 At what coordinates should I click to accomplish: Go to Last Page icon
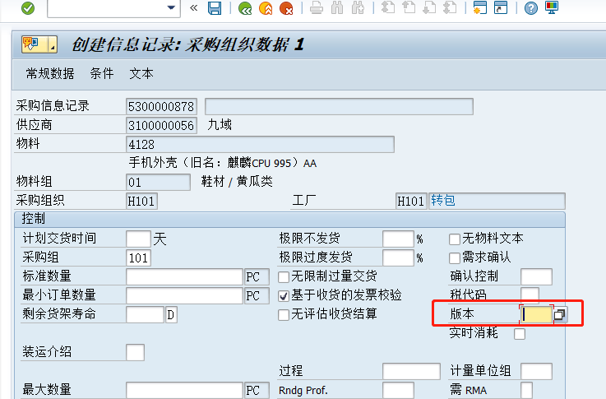(450, 8)
